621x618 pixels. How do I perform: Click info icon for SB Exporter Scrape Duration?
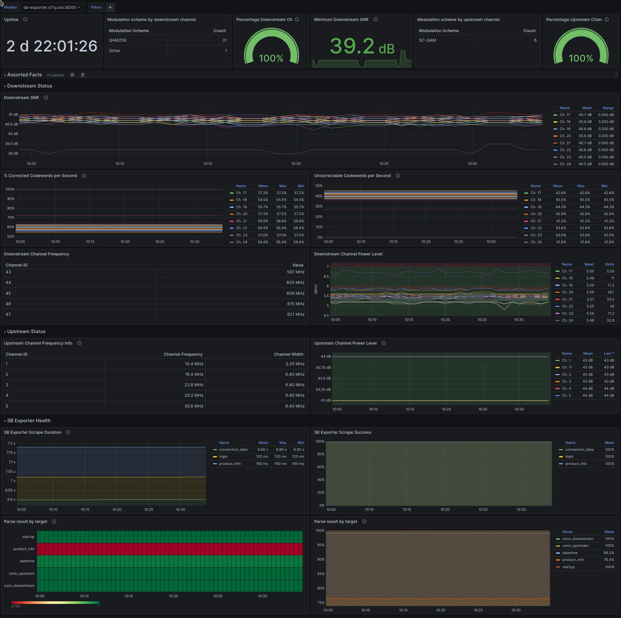tap(68, 432)
